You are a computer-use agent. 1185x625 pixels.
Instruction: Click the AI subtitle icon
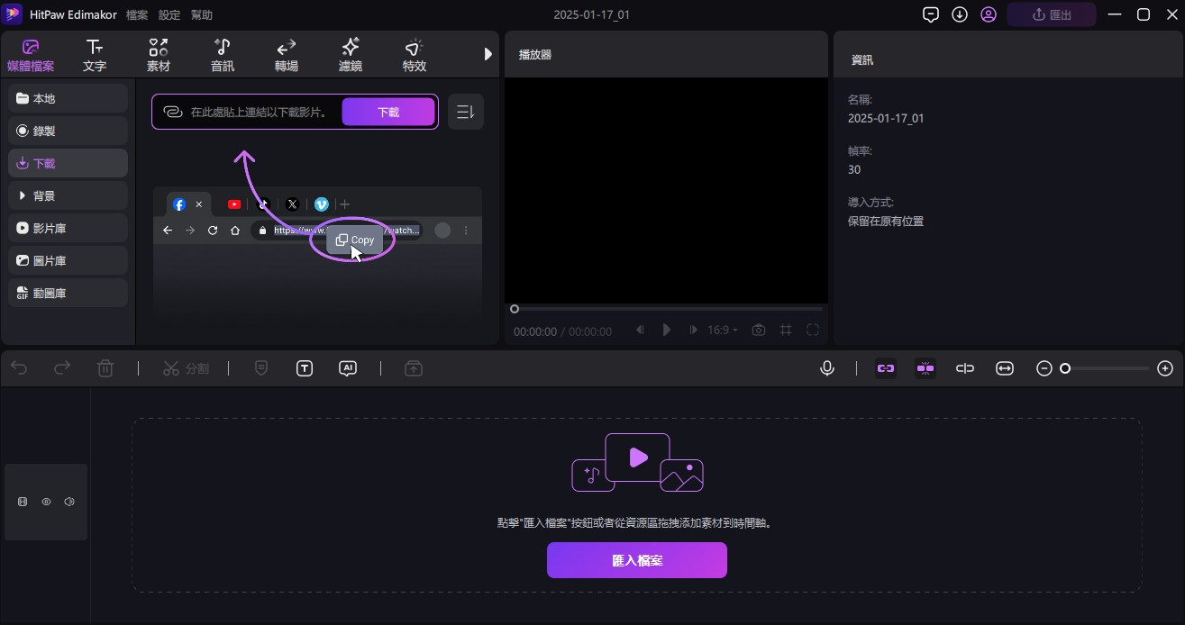point(348,368)
